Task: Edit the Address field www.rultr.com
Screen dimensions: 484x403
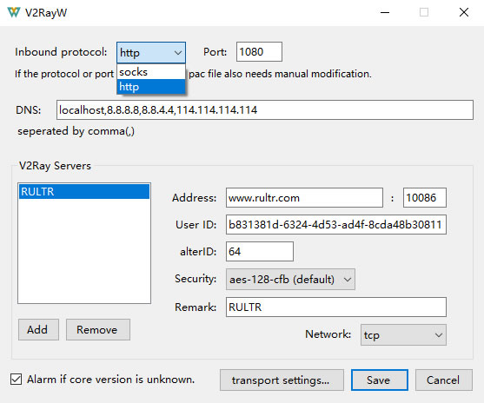Action: 304,197
